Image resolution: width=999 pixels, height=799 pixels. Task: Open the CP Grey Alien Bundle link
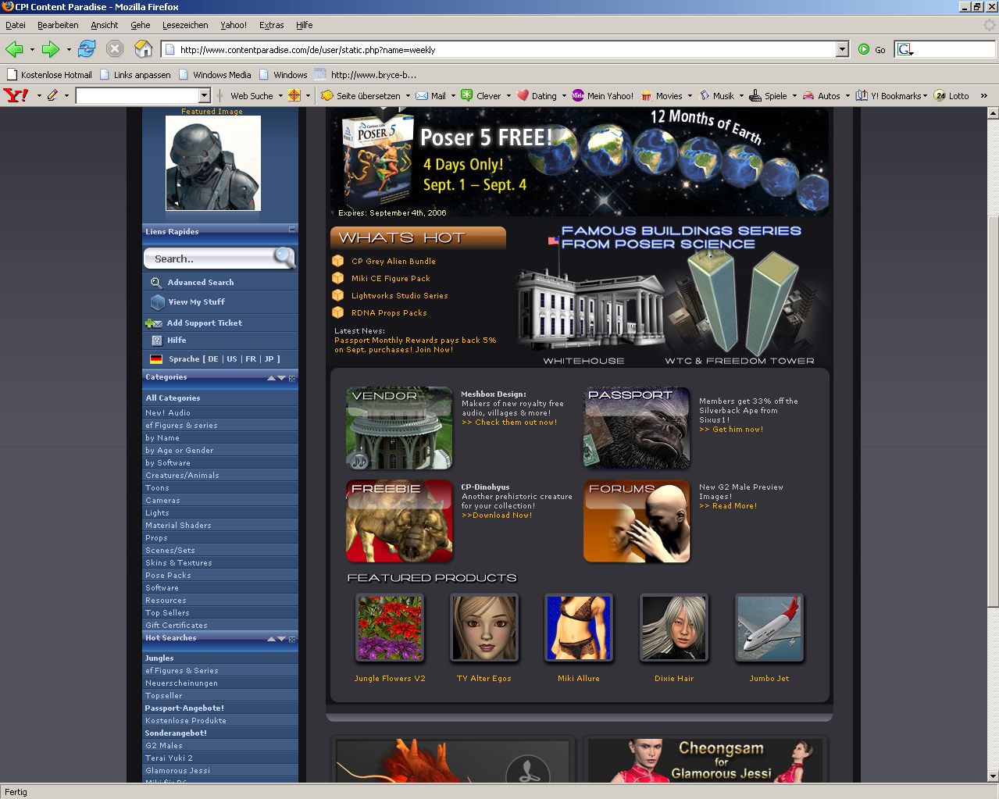(x=394, y=261)
